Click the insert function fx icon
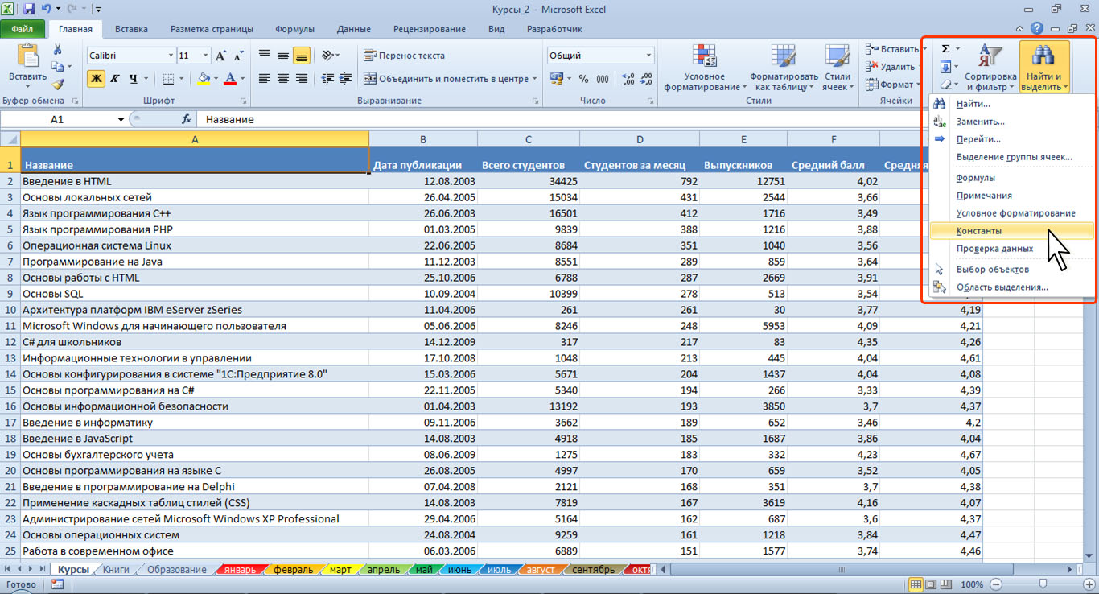The height and width of the screenshot is (594, 1099). [x=187, y=119]
